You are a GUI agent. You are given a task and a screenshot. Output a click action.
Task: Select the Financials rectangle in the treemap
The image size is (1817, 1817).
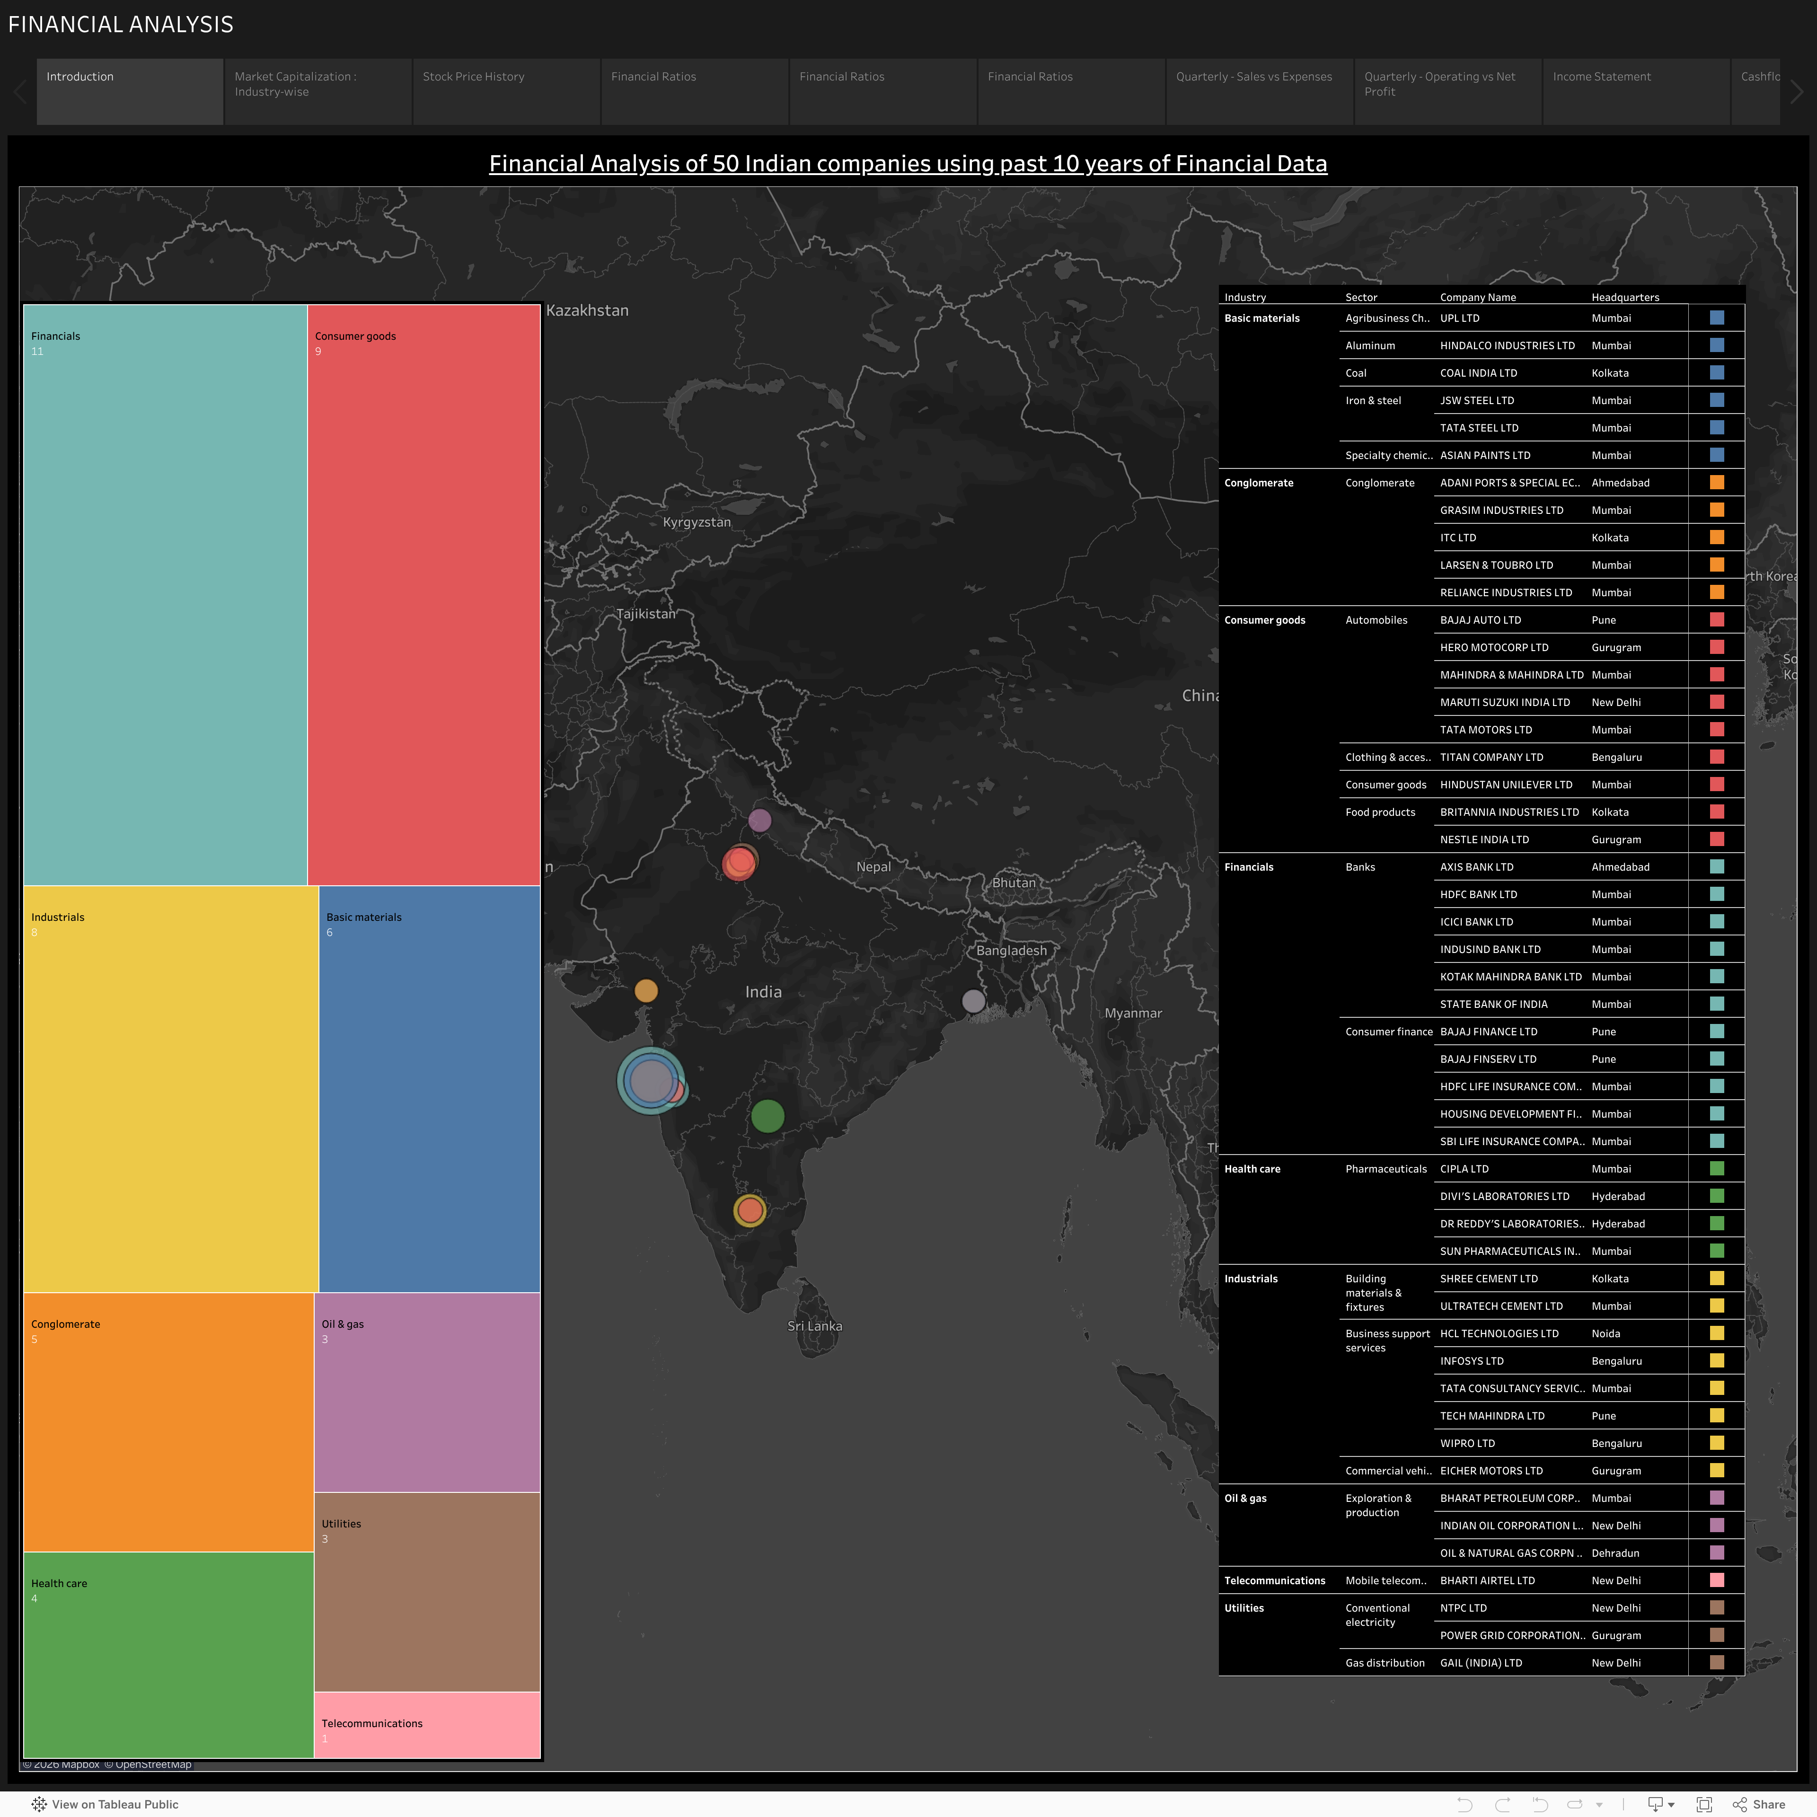coord(167,592)
